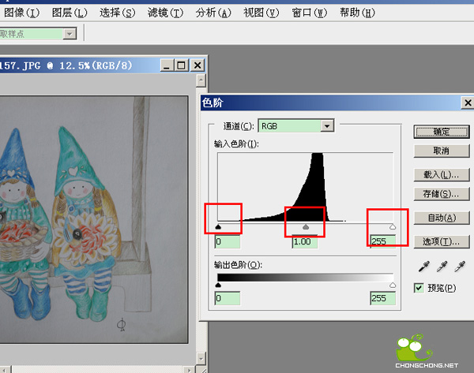
Task: Click document vertical scrollbar down arrow
Action: tap(201, 359)
